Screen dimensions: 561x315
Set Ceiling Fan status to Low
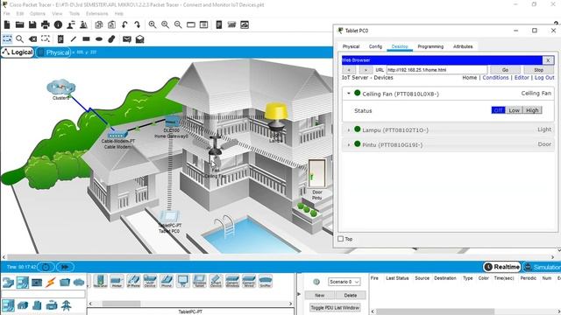(x=515, y=110)
